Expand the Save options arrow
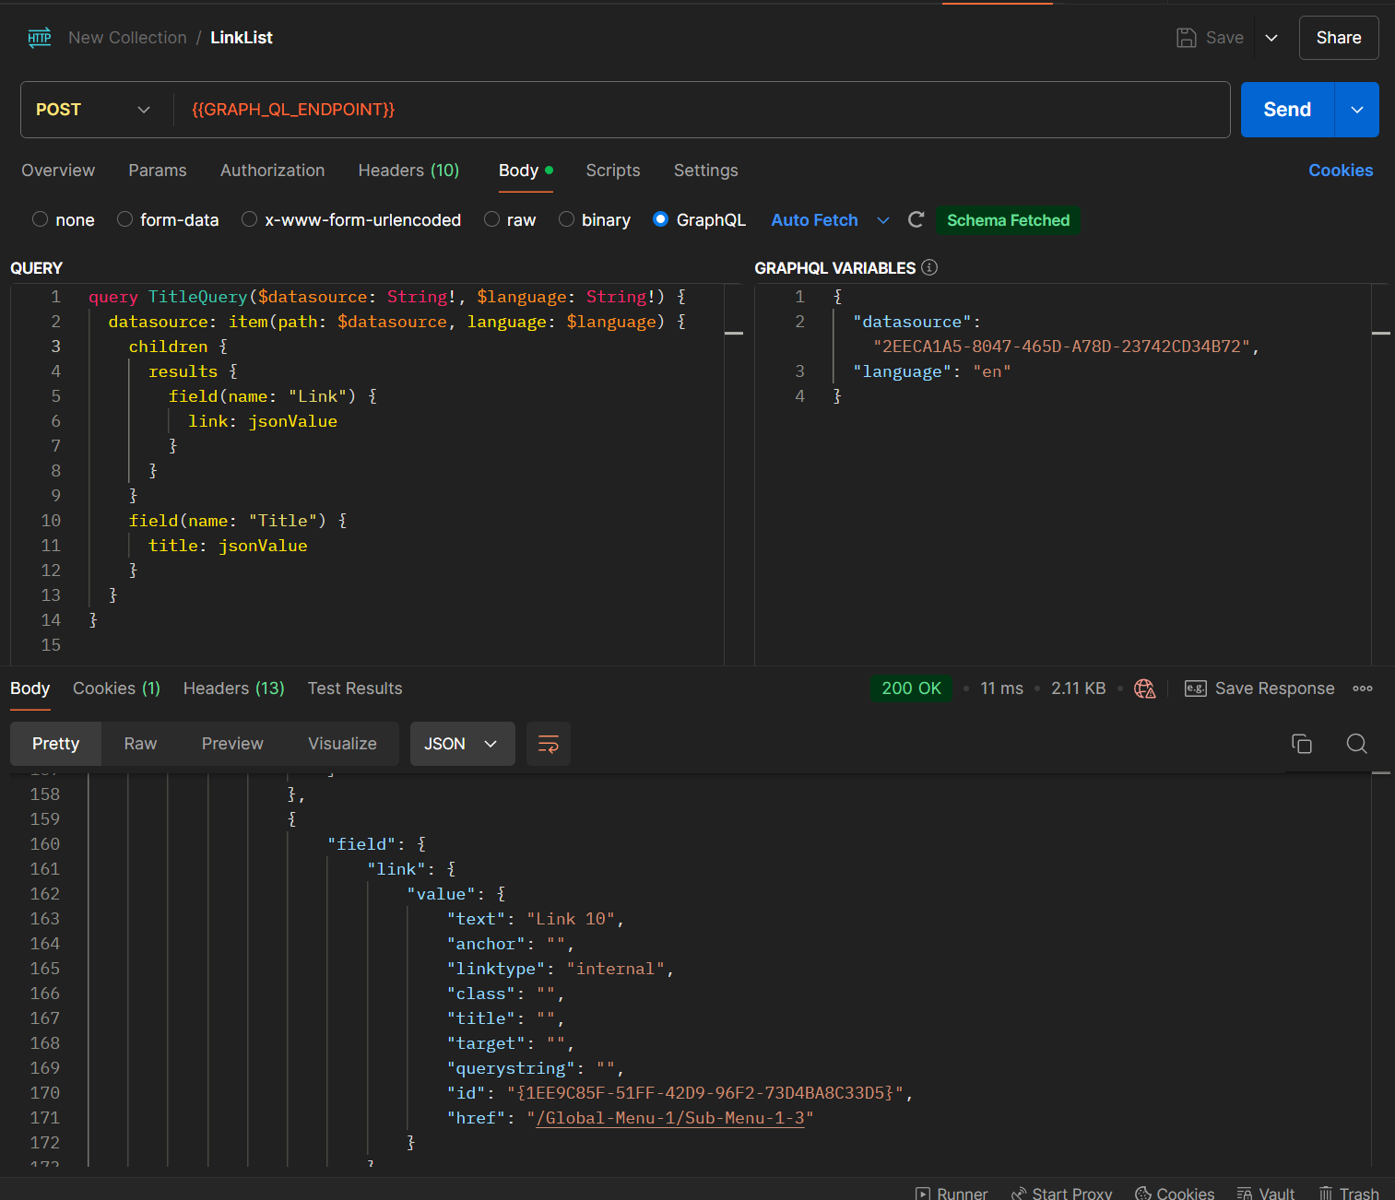Viewport: 1395px width, 1200px height. pos(1271,38)
